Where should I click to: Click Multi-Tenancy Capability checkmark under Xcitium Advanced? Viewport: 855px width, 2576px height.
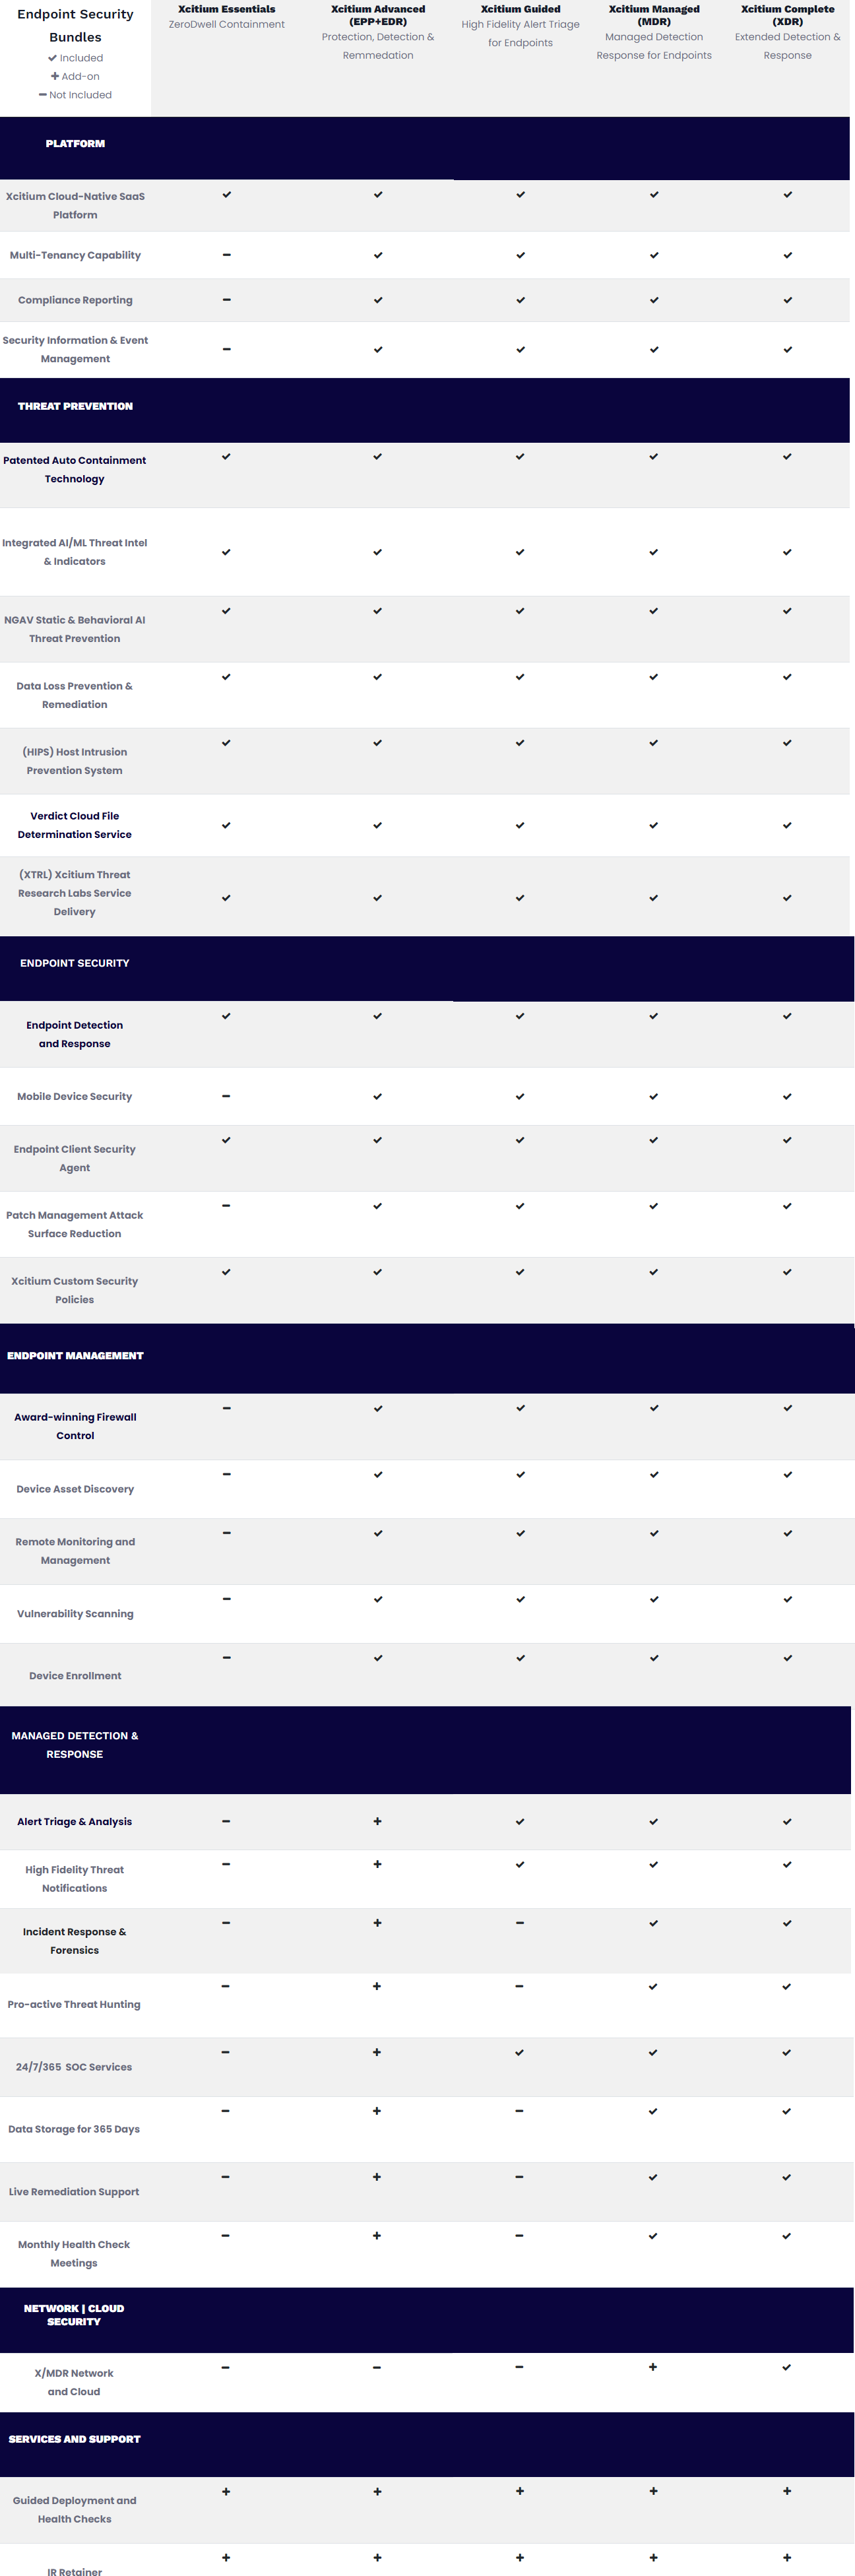tap(378, 256)
